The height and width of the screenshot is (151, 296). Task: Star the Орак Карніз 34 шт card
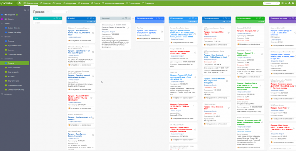pyautogui.click(x=93, y=52)
